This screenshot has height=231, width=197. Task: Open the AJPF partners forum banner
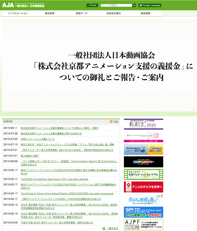[144, 225]
